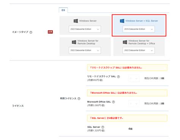The height and width of the screenshot is (140, 180).
Task: Choose Windows Server for Remote Desktop card
Action: pos(85,47)
